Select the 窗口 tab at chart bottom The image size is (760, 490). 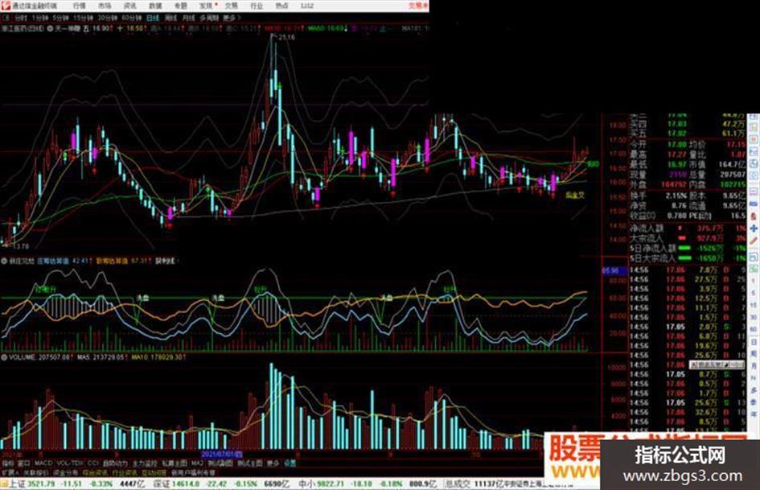(x=23, y=463)
